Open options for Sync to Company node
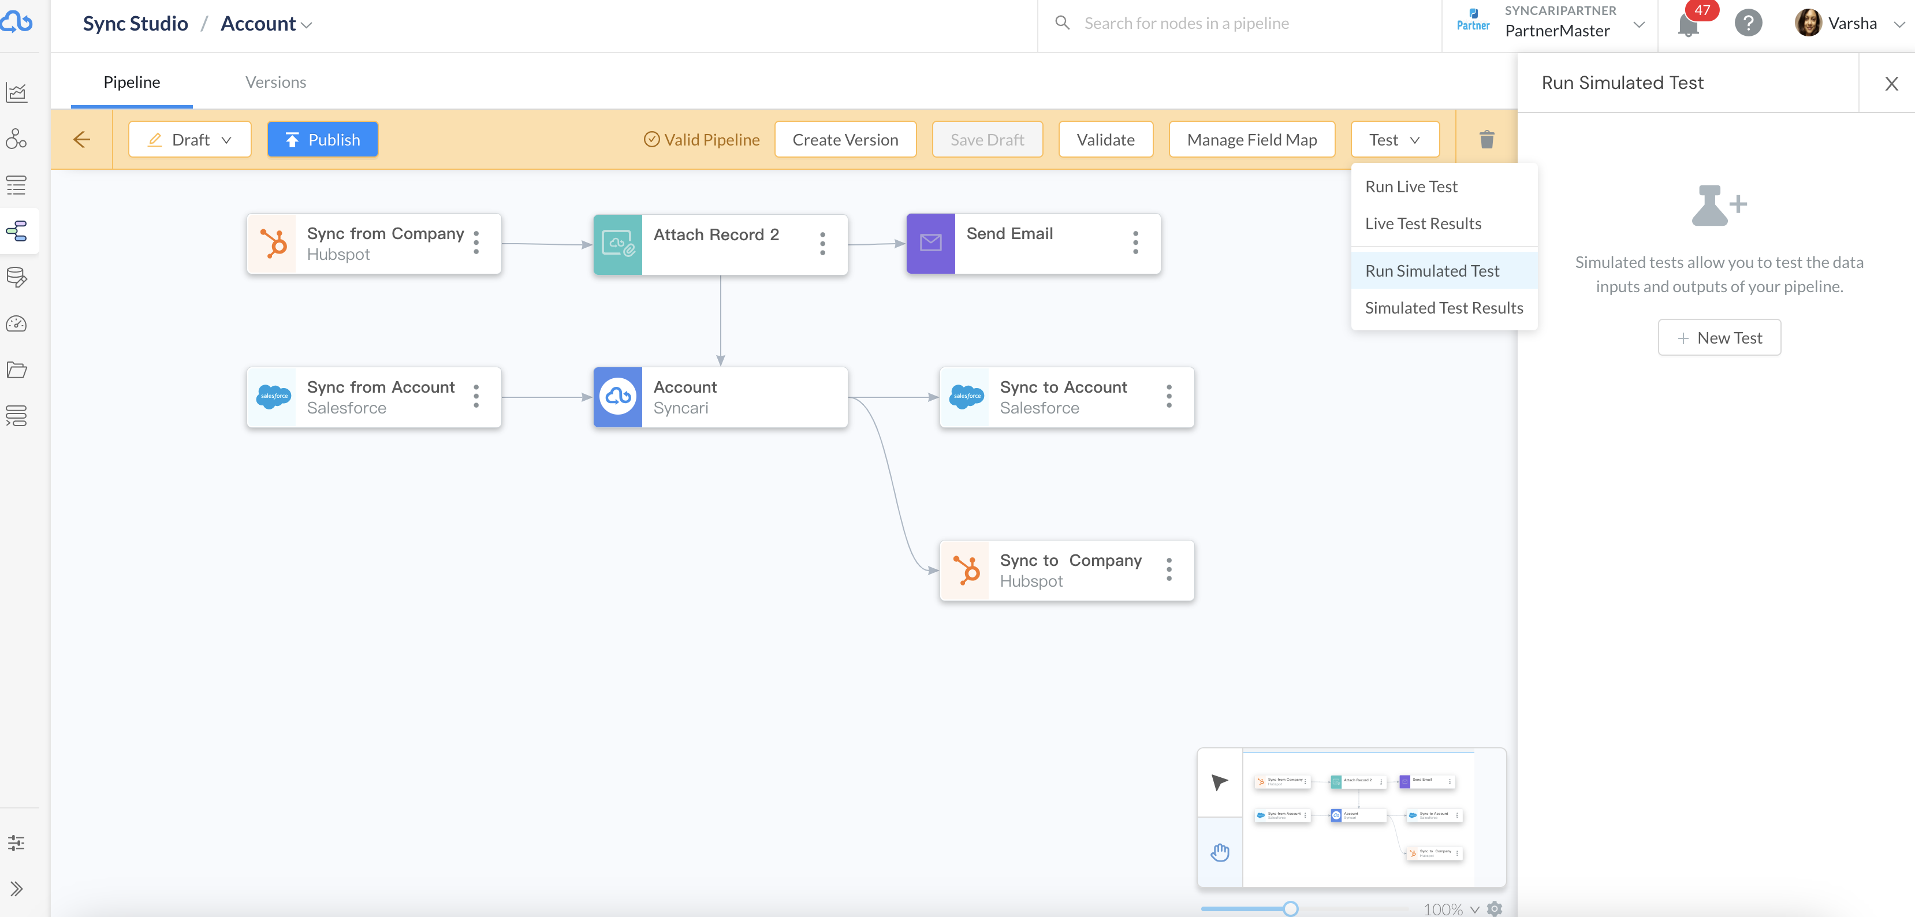Viewport: 1915px width, 917px height. [x=1169, y=569]
